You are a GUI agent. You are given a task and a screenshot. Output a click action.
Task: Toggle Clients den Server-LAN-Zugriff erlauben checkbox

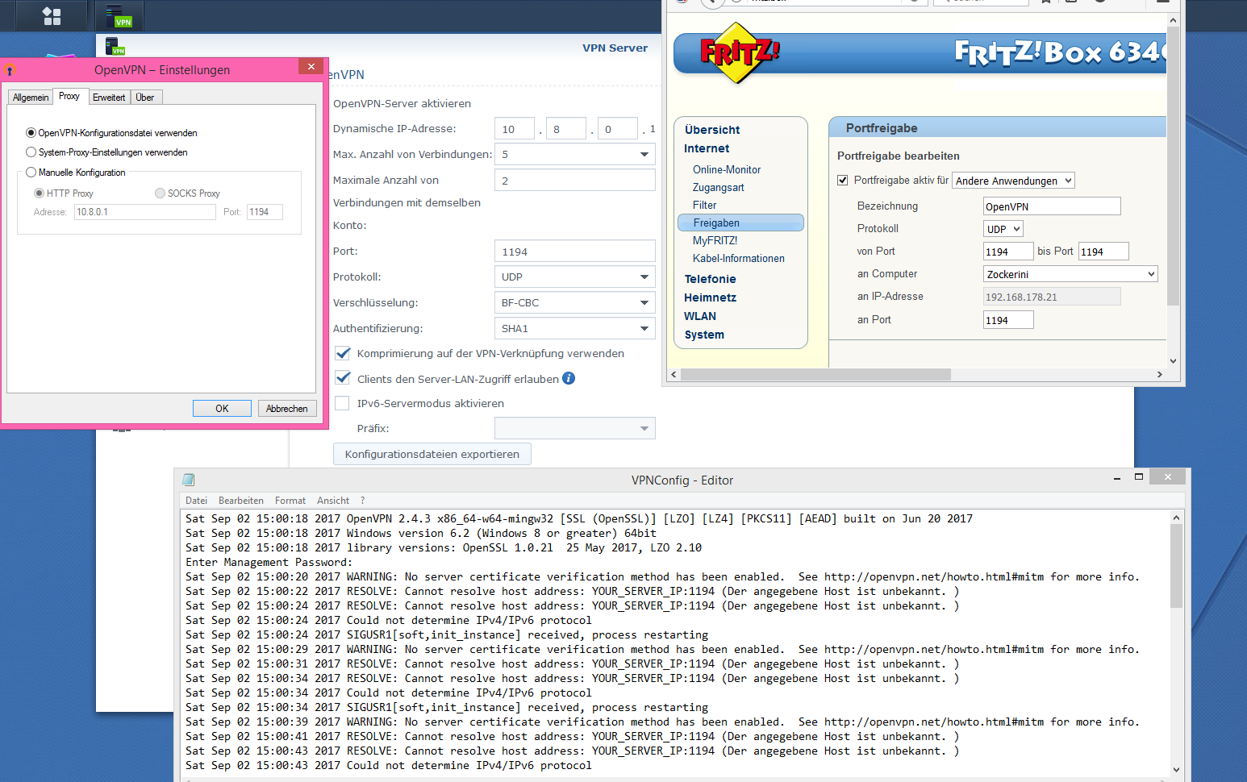(343, 378)
